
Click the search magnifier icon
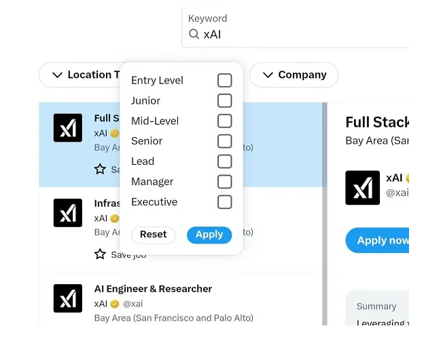pyautogui.click(x=194, y=35)
